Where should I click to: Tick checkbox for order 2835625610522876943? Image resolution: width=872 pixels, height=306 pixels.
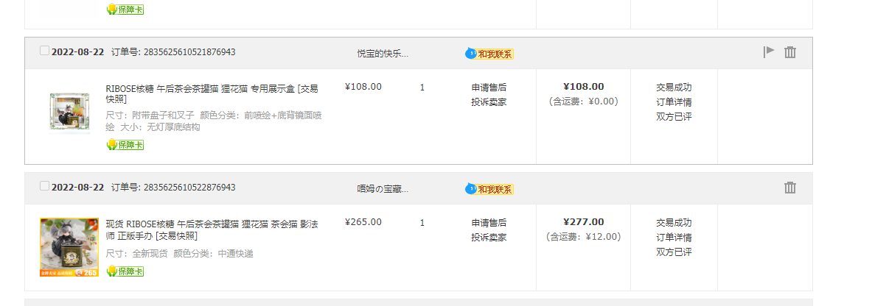click(45, 186)
